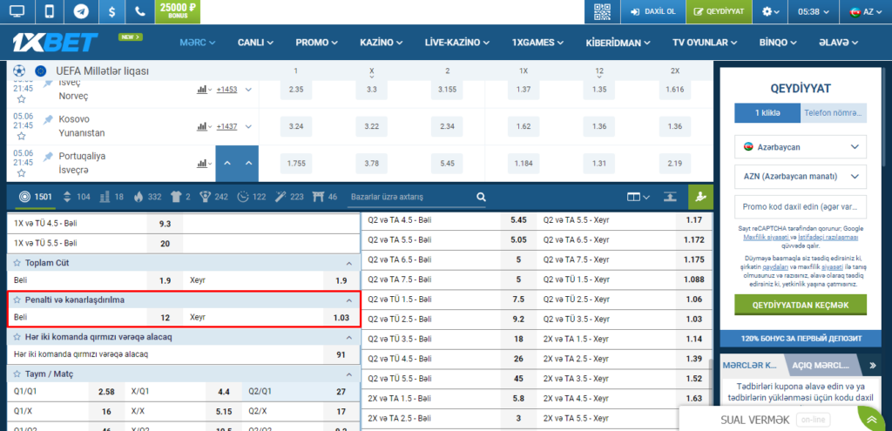Favorite the Penalti və kənarlaşdırılma star

[17, 299]
